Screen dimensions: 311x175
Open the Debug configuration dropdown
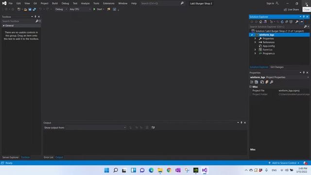click(61, 9)
